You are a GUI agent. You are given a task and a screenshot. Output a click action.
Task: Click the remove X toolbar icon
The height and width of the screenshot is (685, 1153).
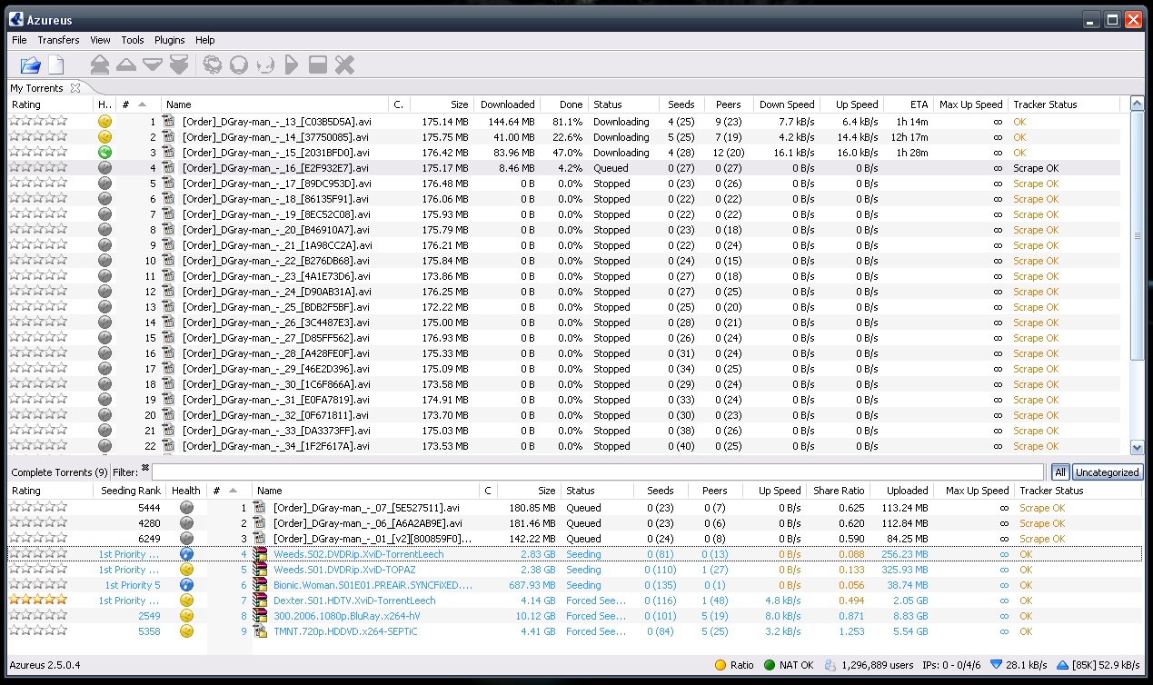click(x=344, y=65)
